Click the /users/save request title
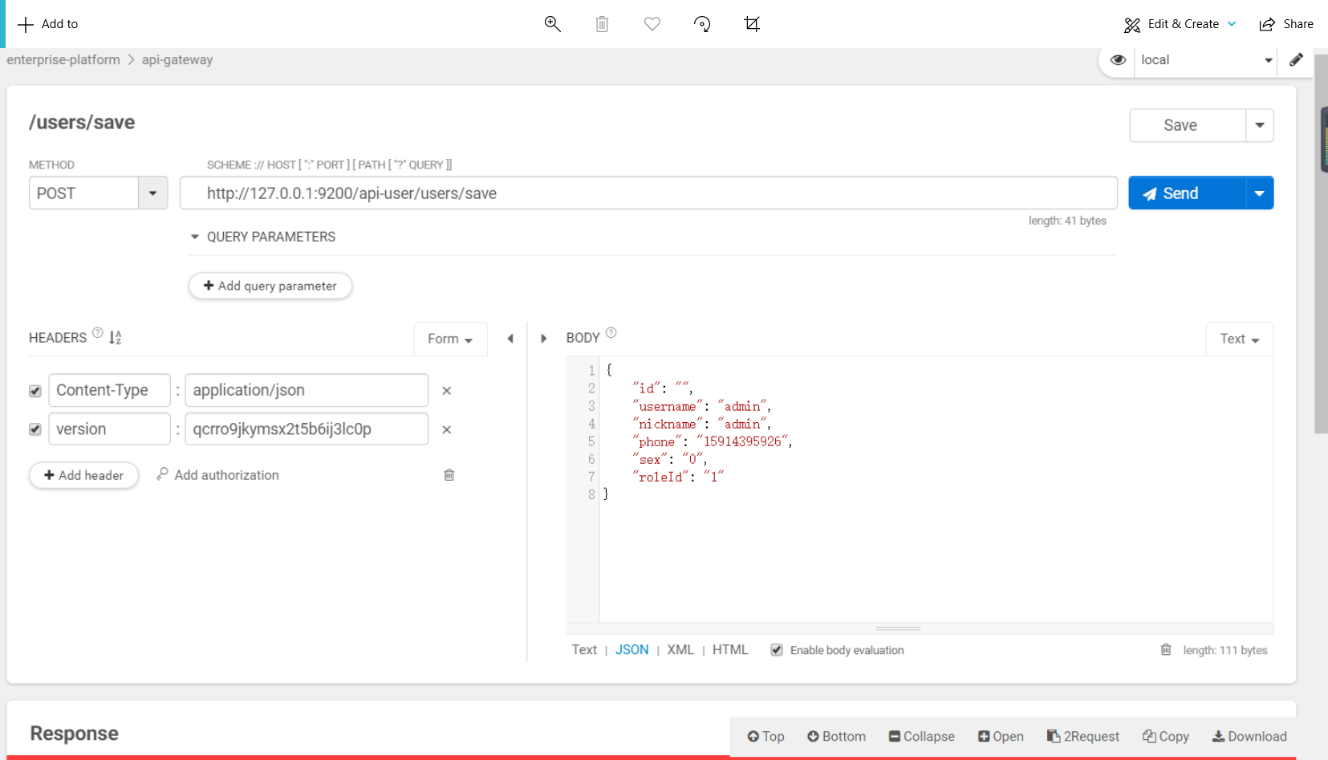 (x=82, y=123)
